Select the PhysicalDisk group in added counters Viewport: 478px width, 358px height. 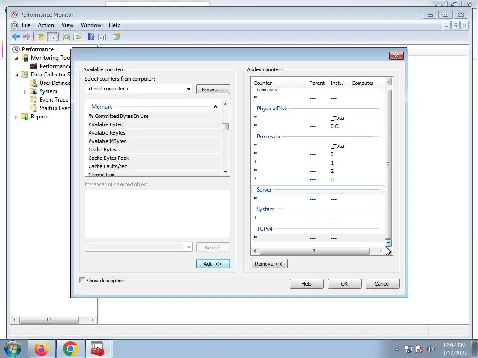pyautogui.click(x=317, y=108)
